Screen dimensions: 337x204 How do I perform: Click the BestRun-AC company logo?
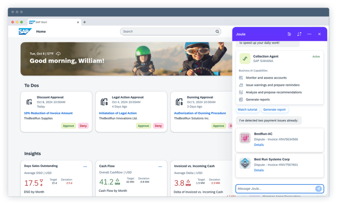245,138
